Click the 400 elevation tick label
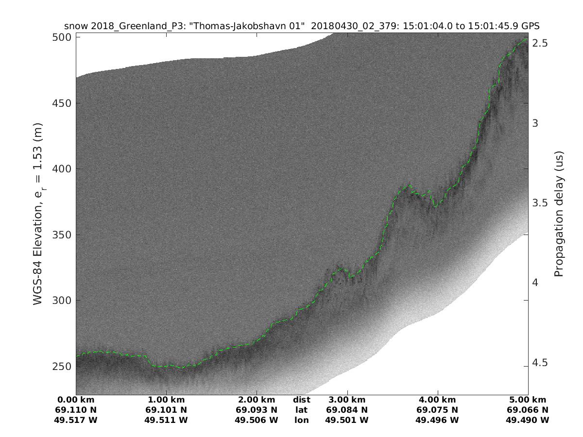583x437 pixels. 62,169
